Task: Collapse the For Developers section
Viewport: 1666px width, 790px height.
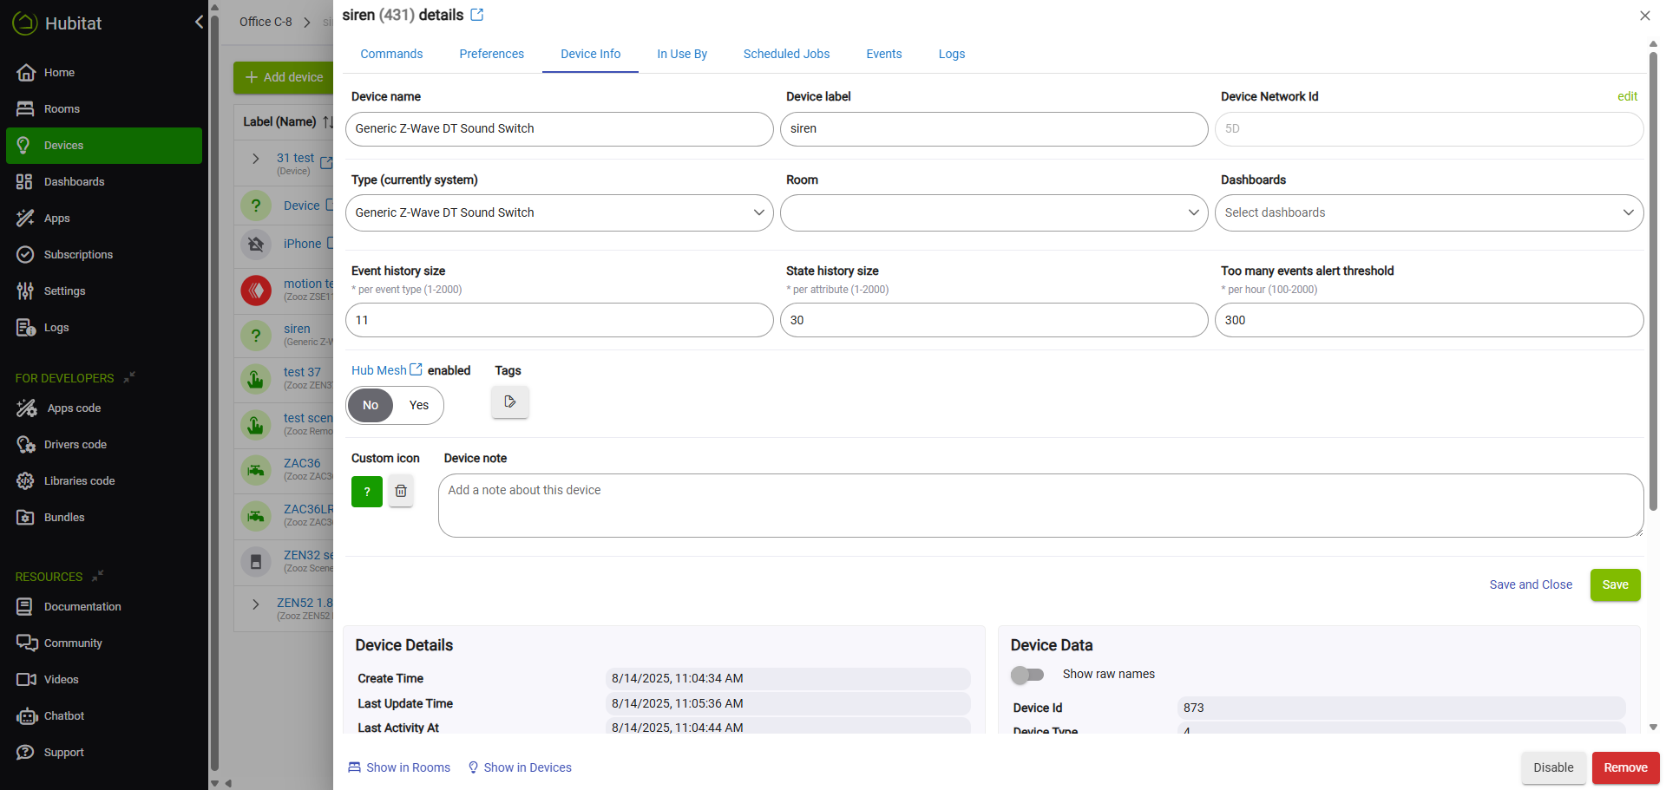Action: [129, 377]
